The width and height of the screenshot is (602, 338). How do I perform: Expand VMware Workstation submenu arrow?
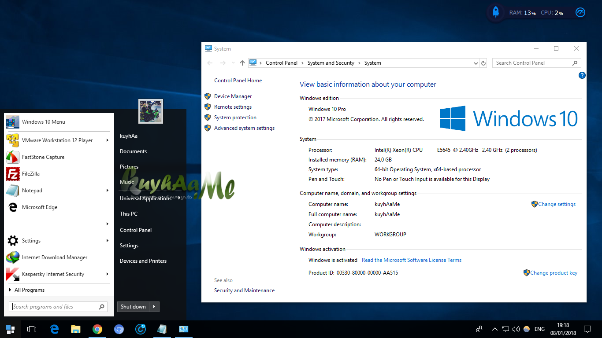coord(107,140)
